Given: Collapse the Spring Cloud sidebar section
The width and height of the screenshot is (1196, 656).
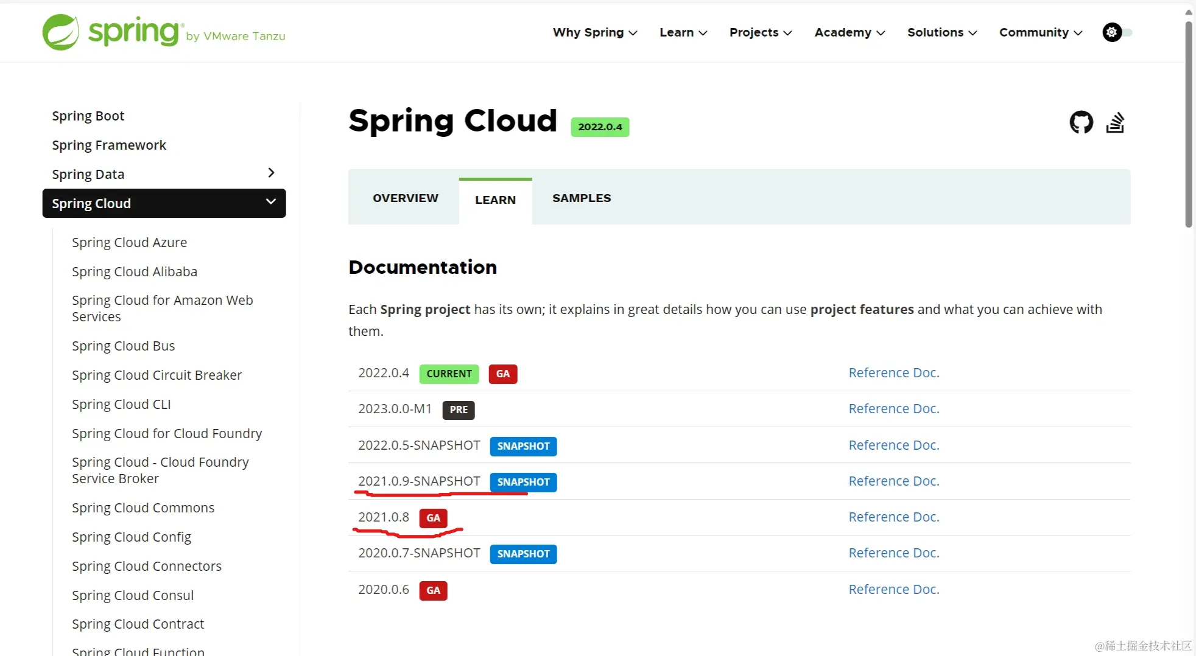Looking at the screenshot, I should 271,202.
